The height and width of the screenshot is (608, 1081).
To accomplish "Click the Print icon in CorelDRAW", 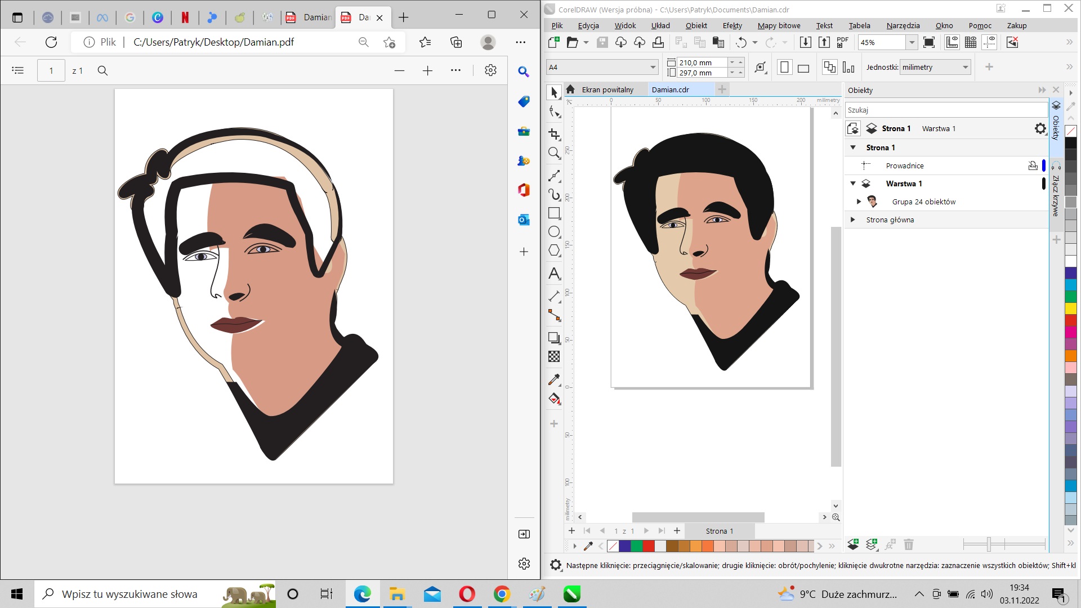I will [658, 42].
